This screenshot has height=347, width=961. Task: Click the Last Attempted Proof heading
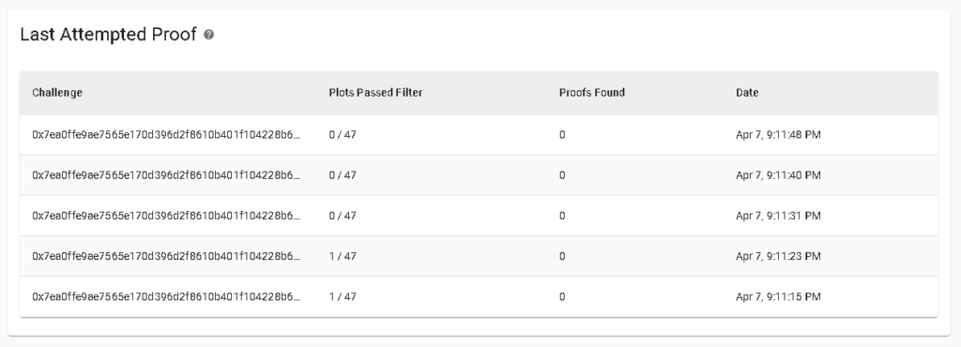coord(109,35)
